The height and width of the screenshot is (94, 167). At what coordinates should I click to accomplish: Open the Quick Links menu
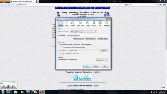pos(106,8)
